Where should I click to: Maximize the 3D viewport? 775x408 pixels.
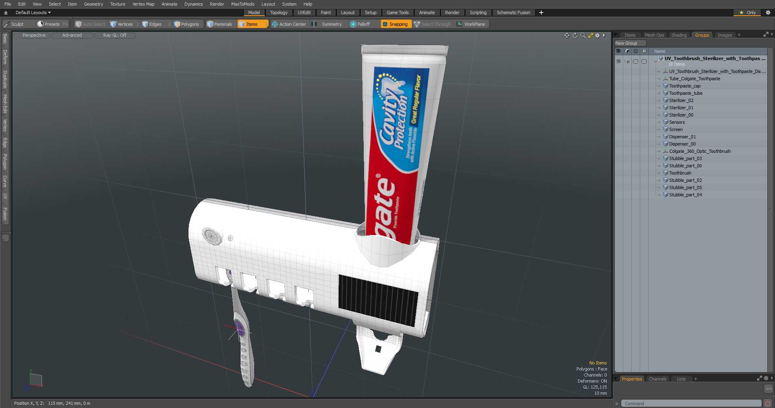591,35
